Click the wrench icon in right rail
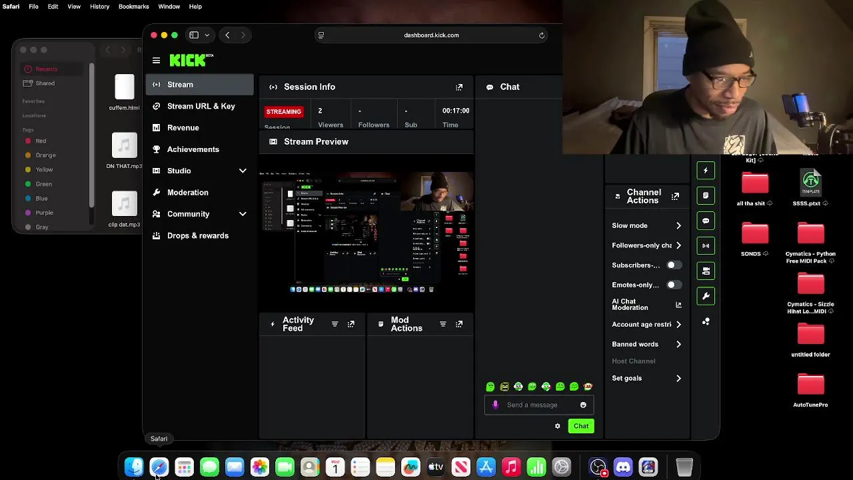853x480 pixels. (x=706, y=296)
